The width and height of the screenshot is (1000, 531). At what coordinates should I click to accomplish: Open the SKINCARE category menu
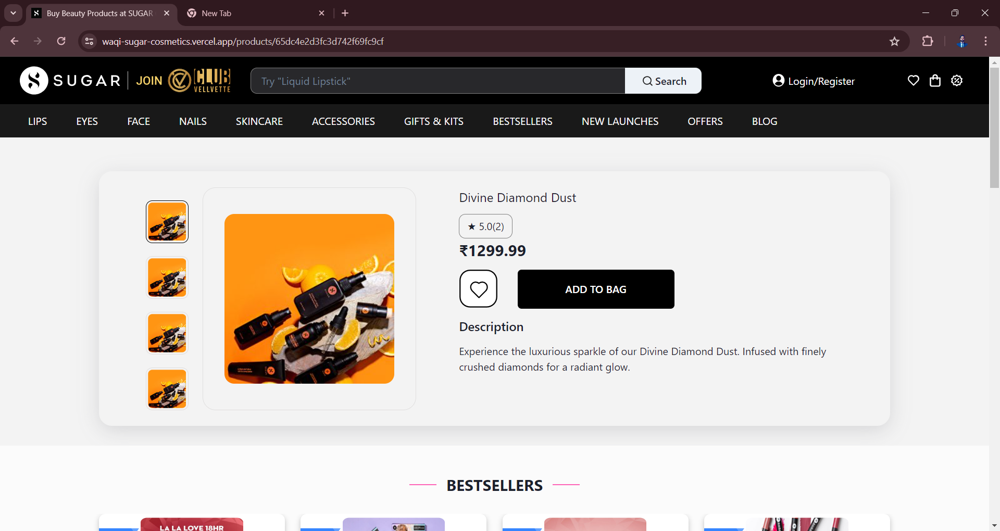(259, 121)
